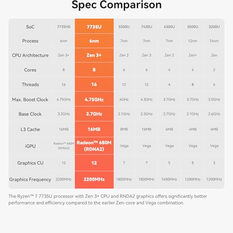Select the 7430U column header
Screen dimensions: 233x233
click(x=146, y=27)
